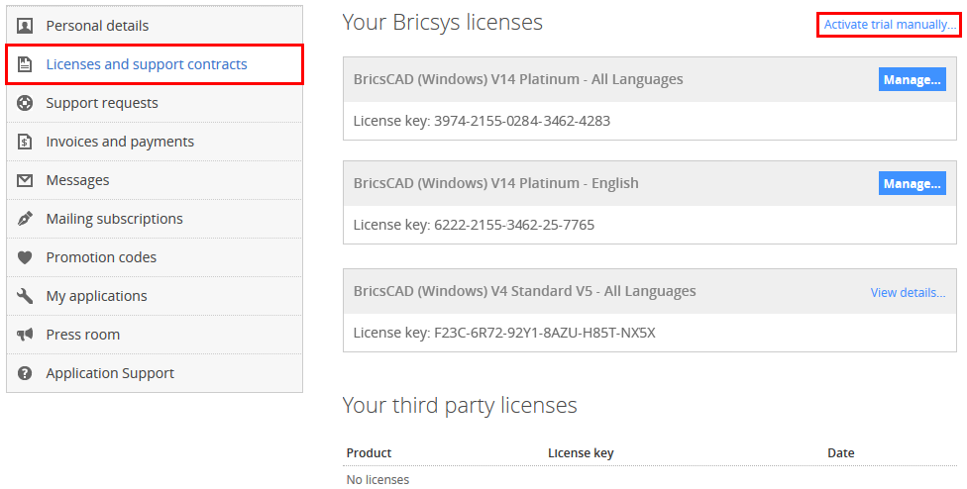This screenshot has height=489, width=967.
Task: Manage the V14 Platinum All Languages license
Action: click(913, 79)
